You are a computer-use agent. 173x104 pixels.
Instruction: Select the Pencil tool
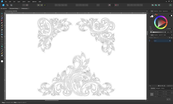pyautogui.click(x=2, y=25)
